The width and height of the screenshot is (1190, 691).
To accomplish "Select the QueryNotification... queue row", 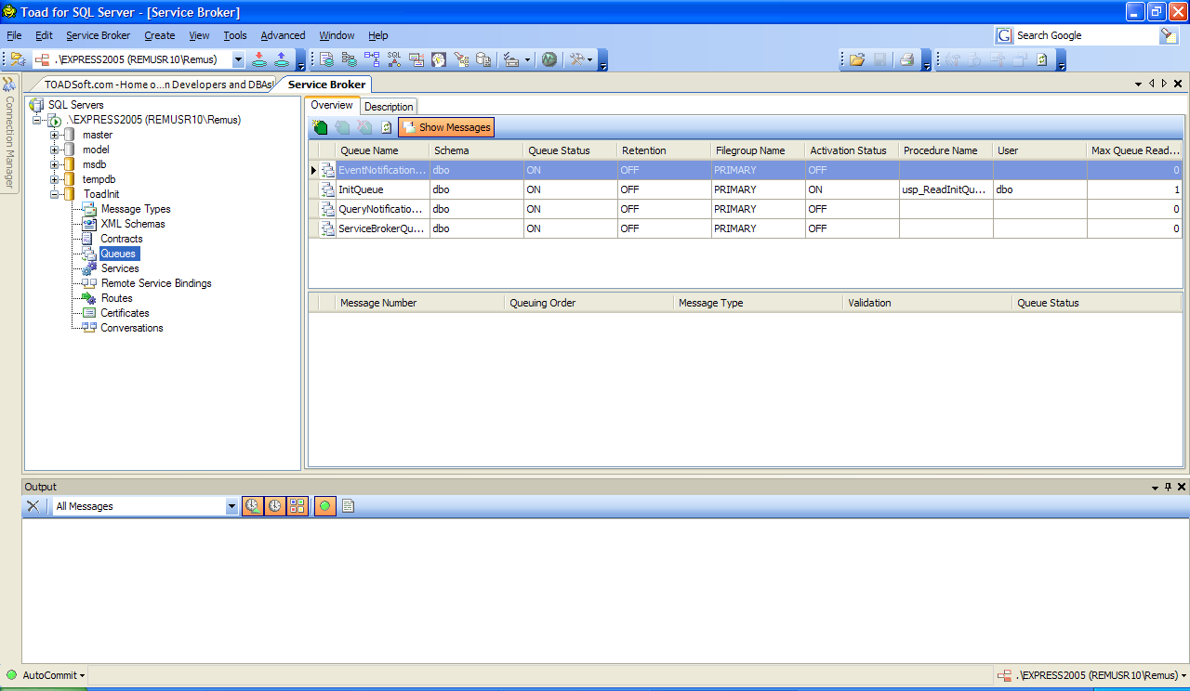I will click(x=746, y=209).
